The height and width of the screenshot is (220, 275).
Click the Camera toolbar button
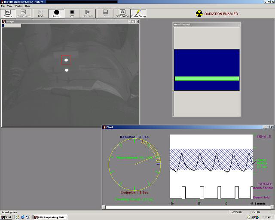click(x=8, y=13)
